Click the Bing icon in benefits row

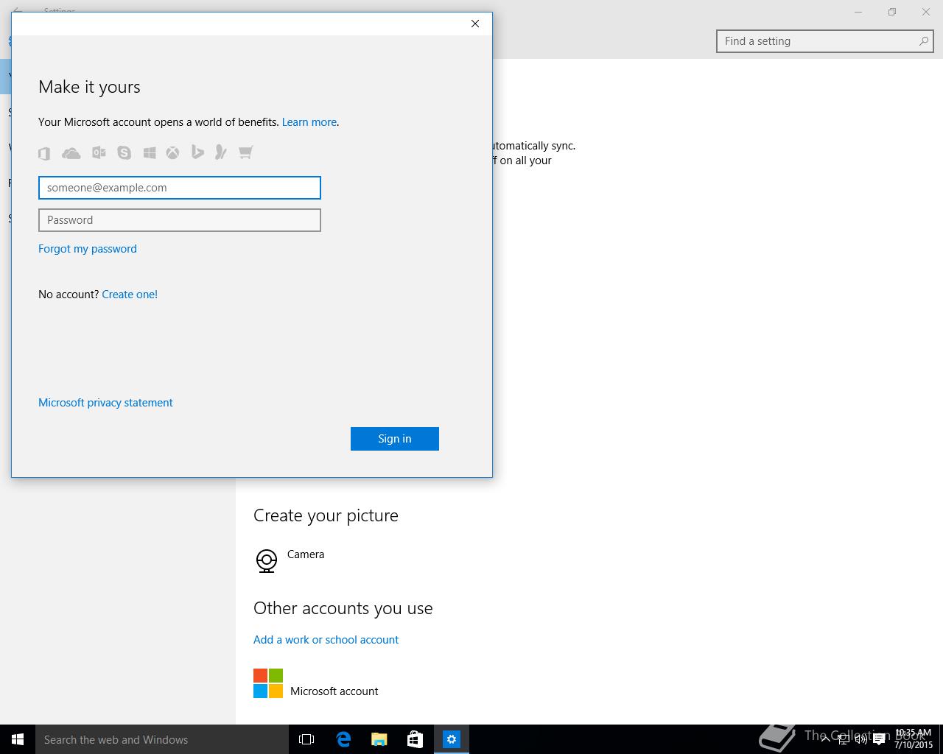[x=197, y=152]
